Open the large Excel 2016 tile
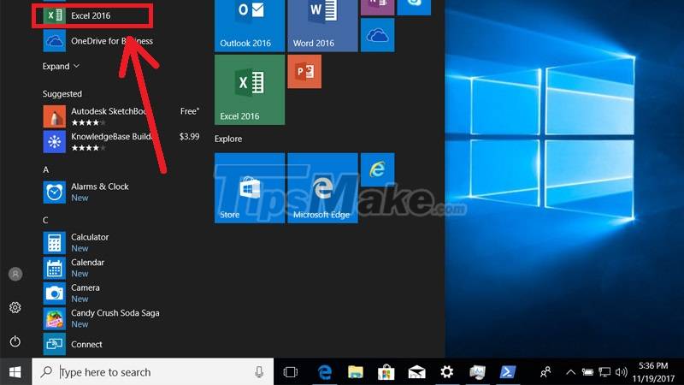This screenshot has width=684, height=385. (250, 90)
